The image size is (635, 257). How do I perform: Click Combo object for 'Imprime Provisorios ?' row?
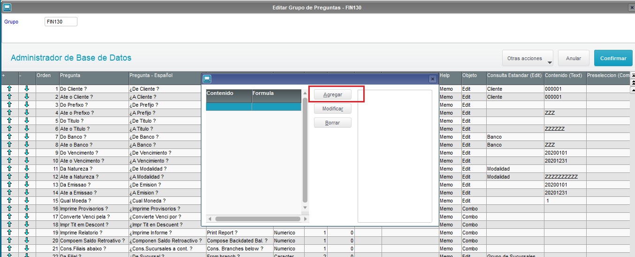pos(474,209)
